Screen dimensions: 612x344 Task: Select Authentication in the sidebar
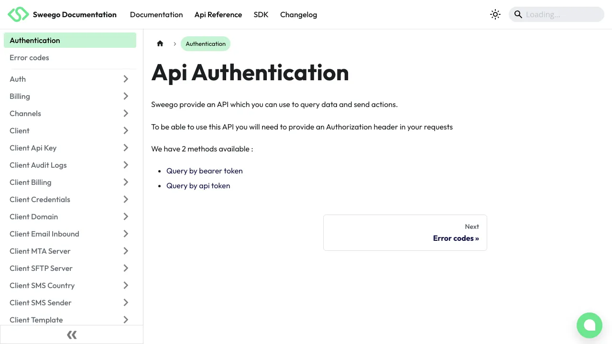point(70,40)
